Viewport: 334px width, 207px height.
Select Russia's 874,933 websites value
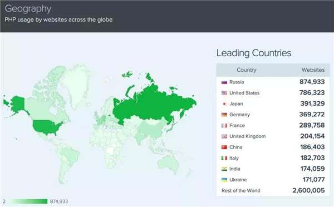(312, 82)
